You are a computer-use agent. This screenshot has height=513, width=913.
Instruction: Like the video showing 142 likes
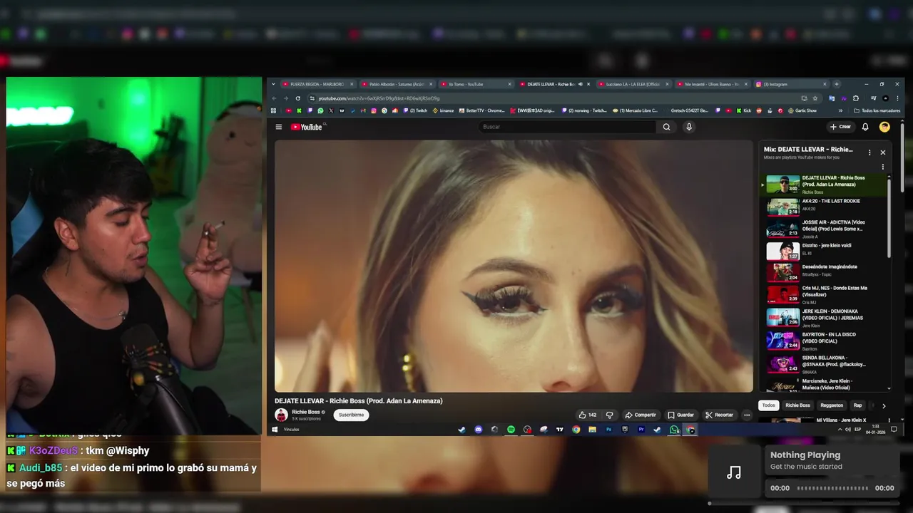coord(587,415)
